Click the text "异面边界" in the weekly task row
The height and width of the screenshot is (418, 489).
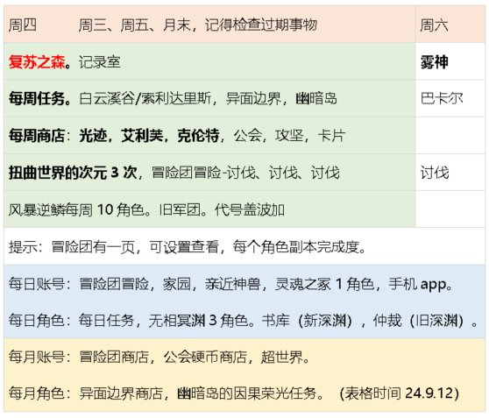(253, 98)
